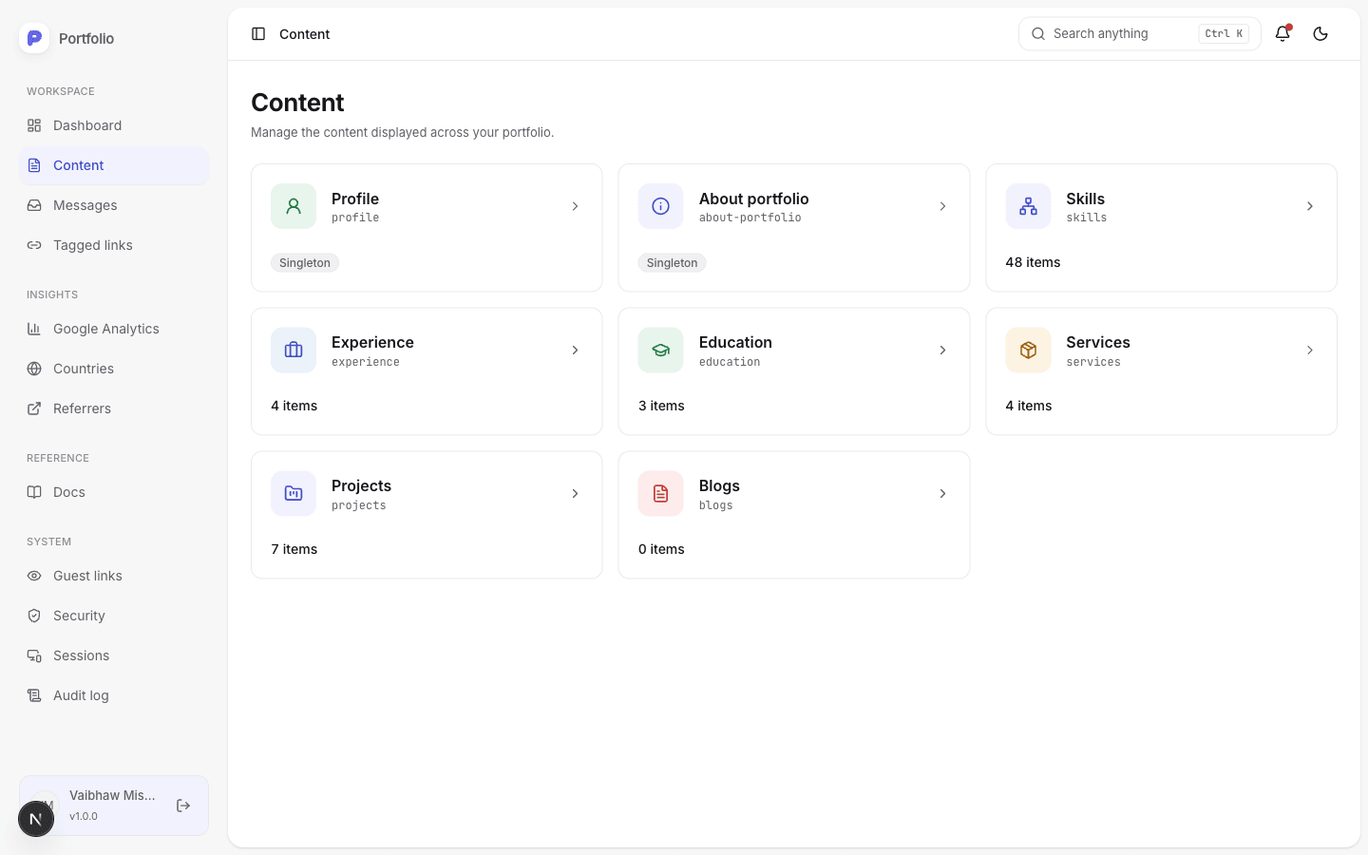Click the Search anything field
The image size is (1368, 855).
[x=1139, y=34]
